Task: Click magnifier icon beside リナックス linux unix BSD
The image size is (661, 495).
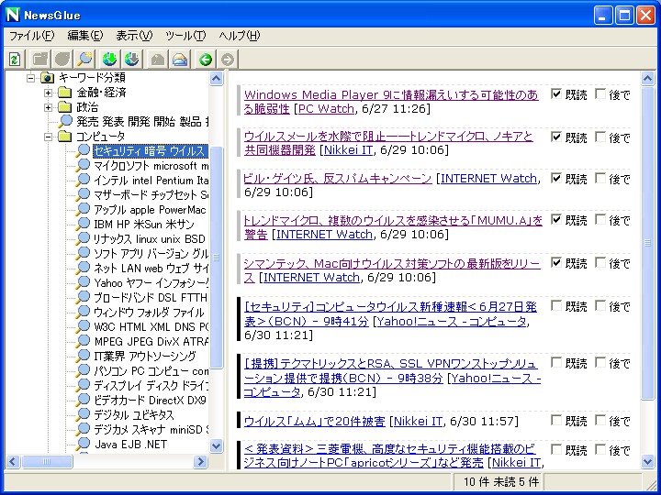Action: [83, 238]
